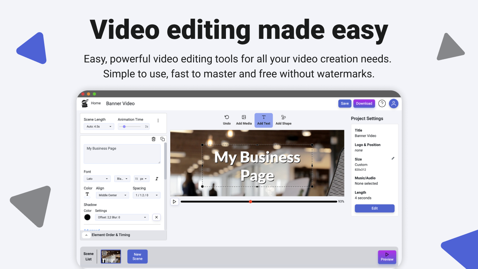The height and width of the screenshot is (269, 478).
Task: Expand Element Order & Timing panel
Action: pyautogui.click(x=86, y=235)
